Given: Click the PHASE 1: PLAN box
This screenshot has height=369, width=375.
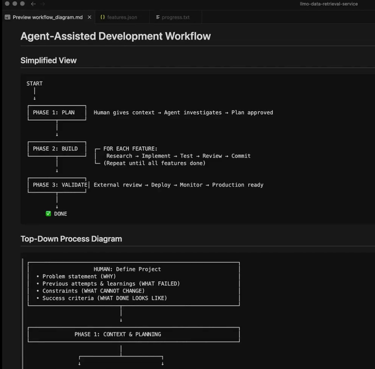Looking at the screenshot, I should [x=57, y=113].
